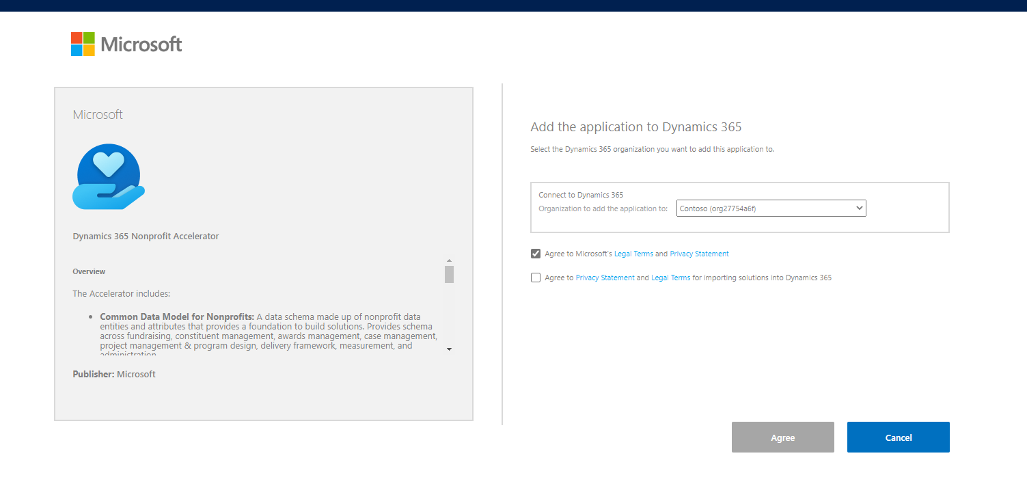Open the Contoso organization dropdown

pos(771,208)
